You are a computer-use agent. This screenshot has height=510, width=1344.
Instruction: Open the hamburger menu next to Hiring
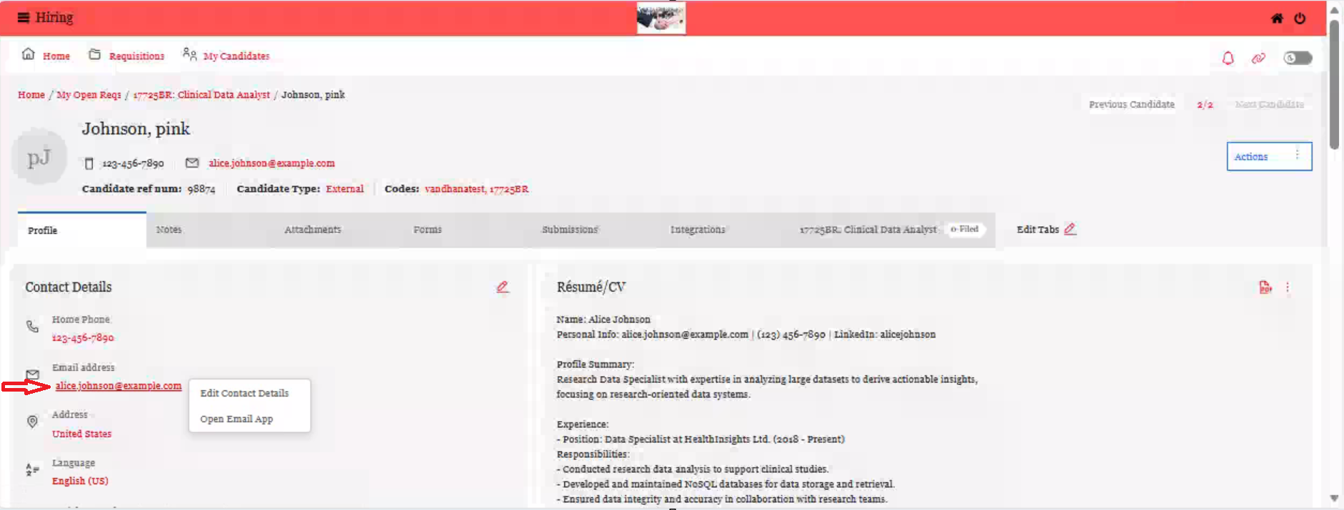pos(24,18)
